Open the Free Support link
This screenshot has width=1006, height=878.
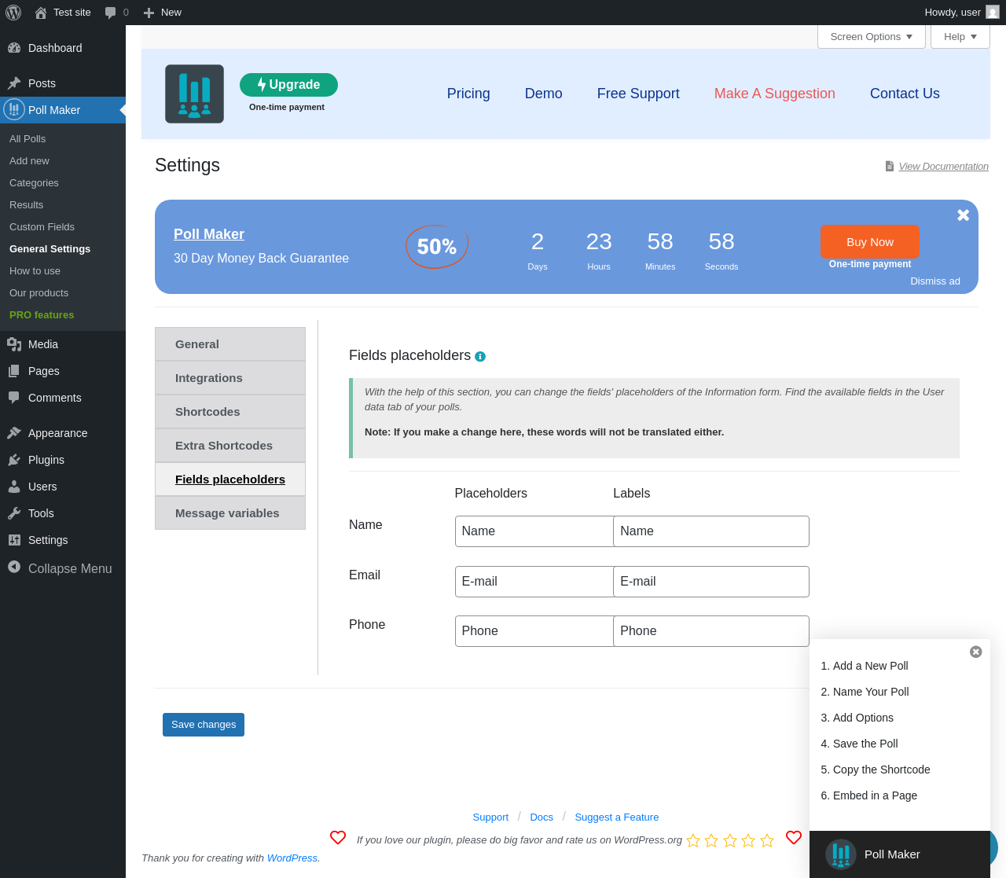638,94
